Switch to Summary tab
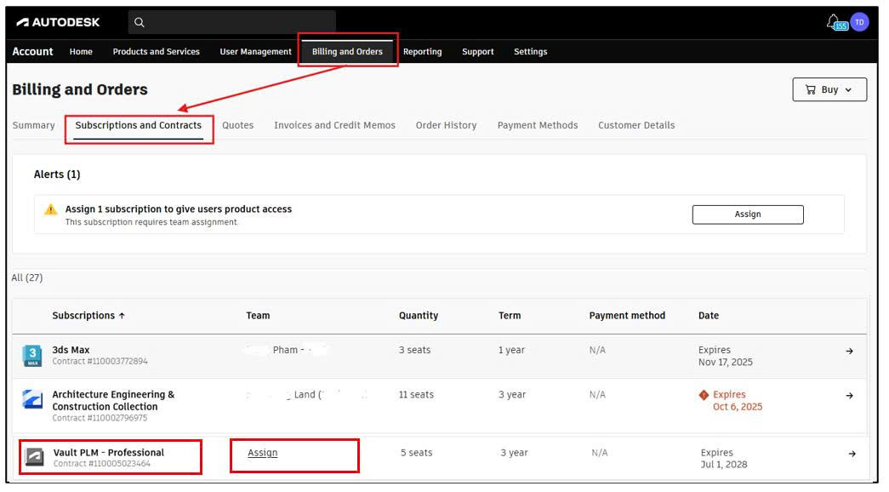 (x=33, y=125)
